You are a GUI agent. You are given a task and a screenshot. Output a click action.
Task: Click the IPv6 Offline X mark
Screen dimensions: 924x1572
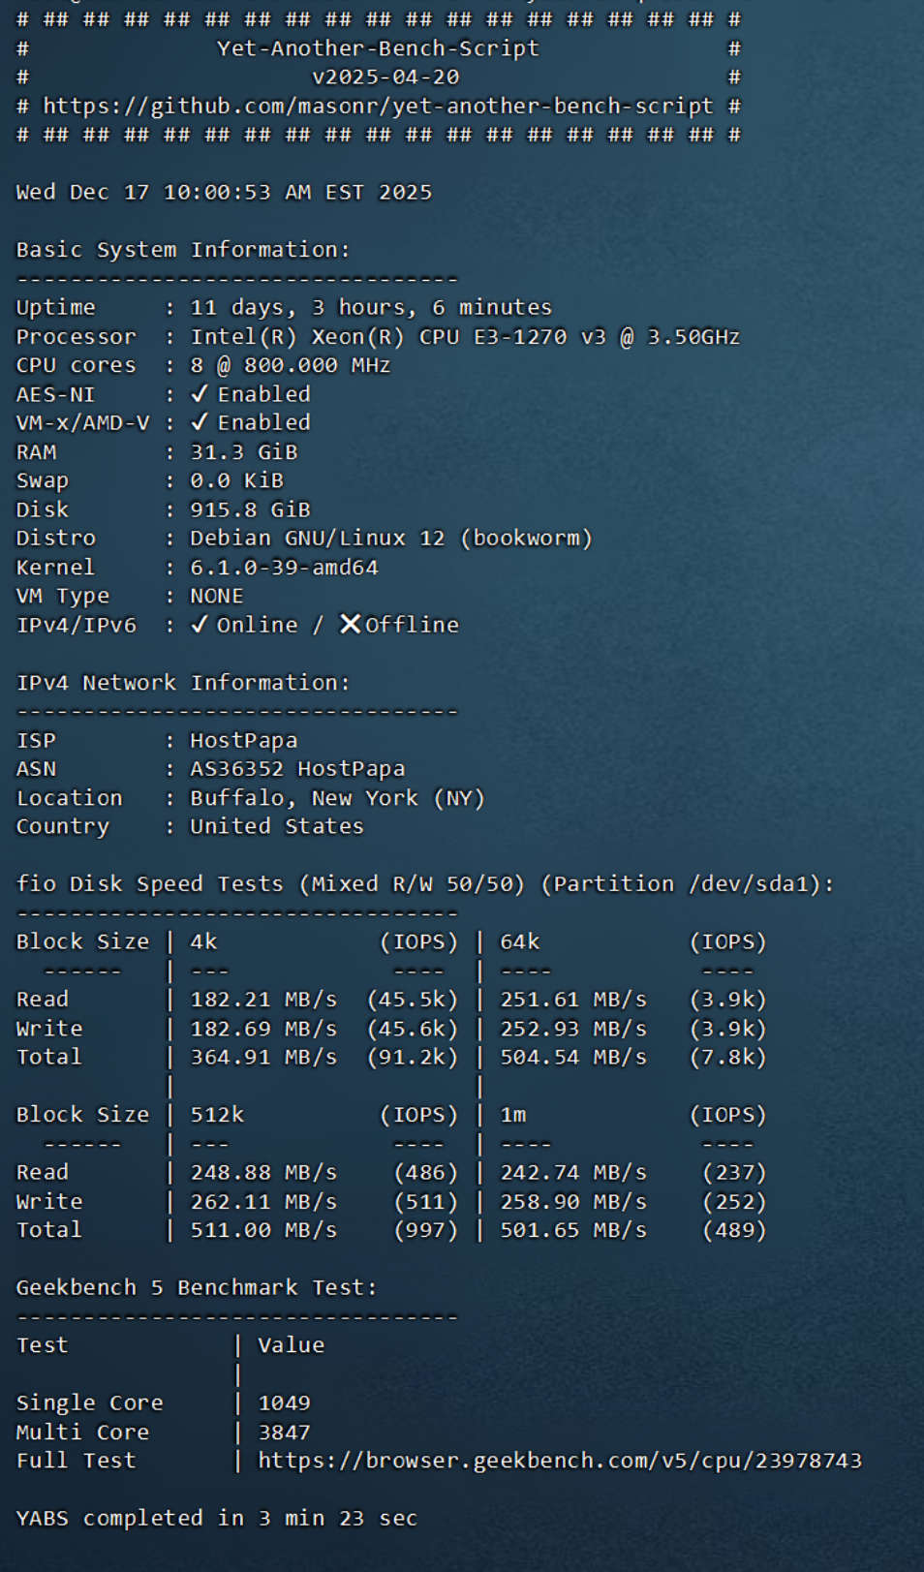(x=350, y=625)
